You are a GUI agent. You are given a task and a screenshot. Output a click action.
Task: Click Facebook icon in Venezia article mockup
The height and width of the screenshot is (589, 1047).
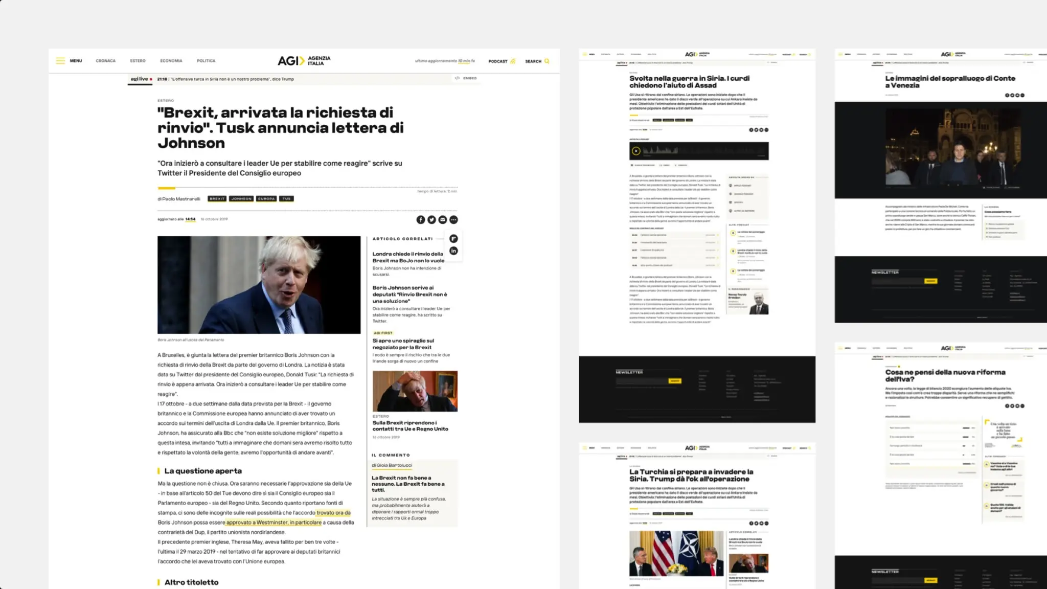tap(1007, 95)
